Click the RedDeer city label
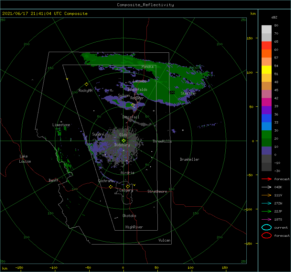291x272 pixels. coord(137,98)
